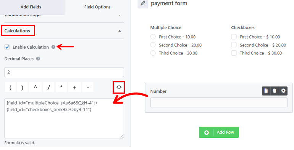
Task: Click the pencil edit icon beside payment form
Action: click(x=143, y=3)
